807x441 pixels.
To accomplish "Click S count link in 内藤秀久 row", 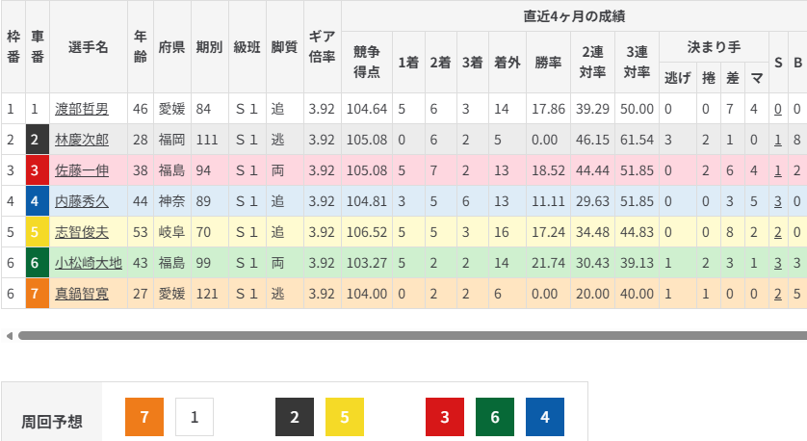I will pos(777,203).
